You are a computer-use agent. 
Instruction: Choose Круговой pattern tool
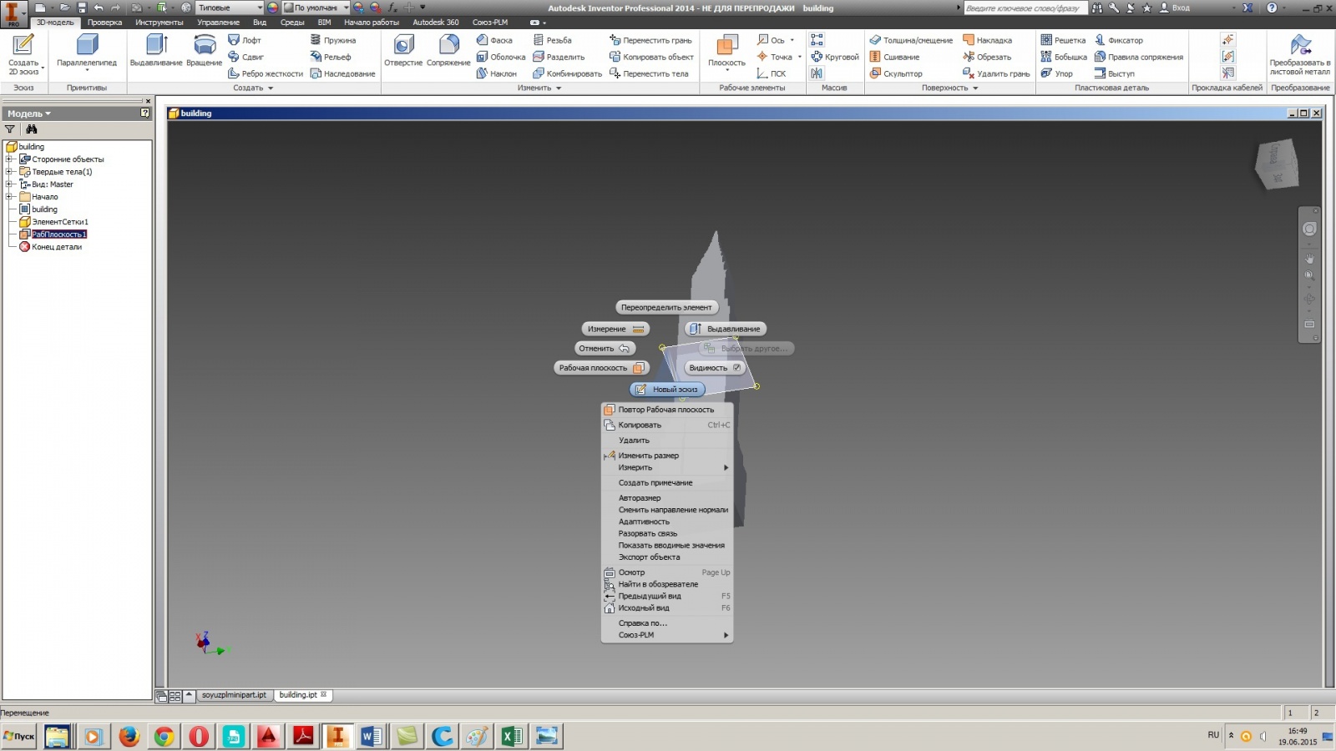tap(835, 57)
